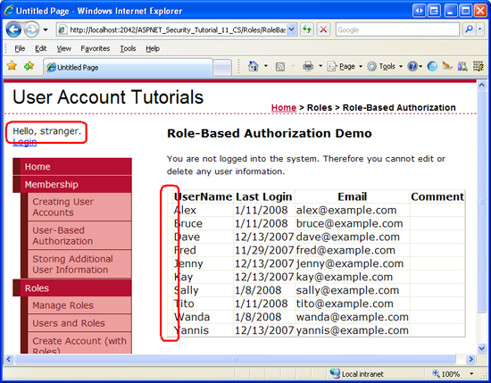This screenshot has width=491, height=383.
Task: Click the search magnifier icon
Action: click(469, 29)
